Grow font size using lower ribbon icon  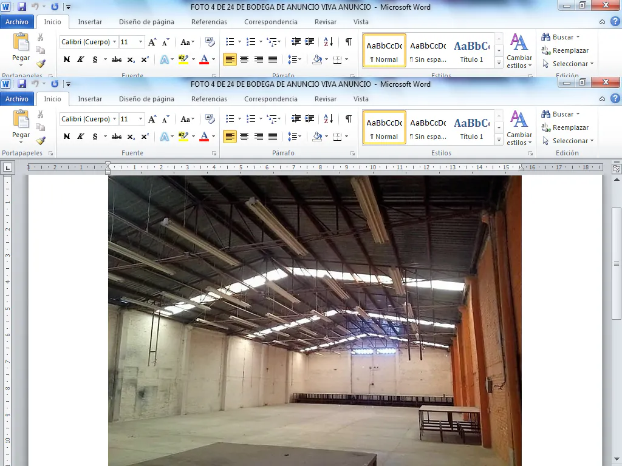[152, 119]
